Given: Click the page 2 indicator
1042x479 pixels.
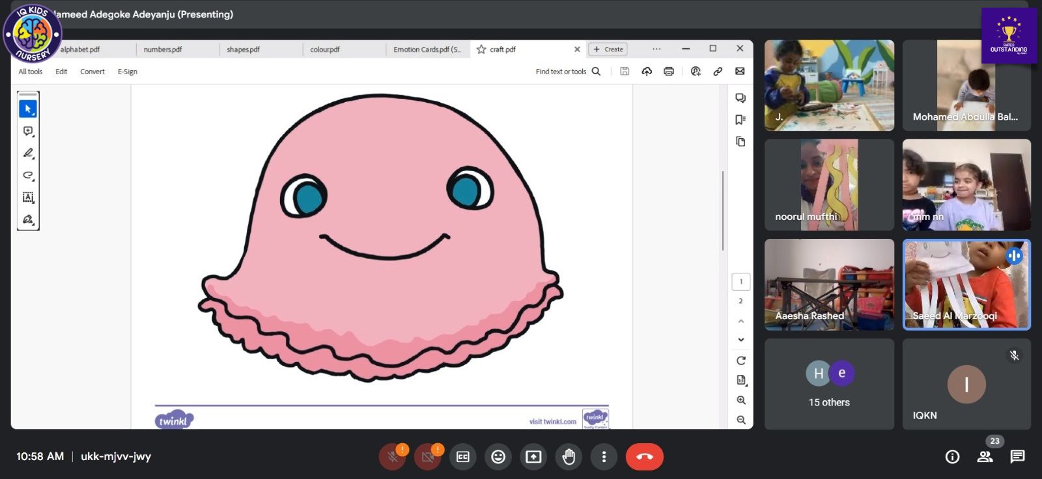Looking at the screenshot, I should pos(741,301).
